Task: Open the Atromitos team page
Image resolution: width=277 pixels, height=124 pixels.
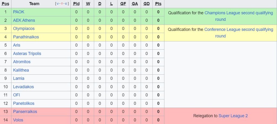Action: tap(22, 62)
